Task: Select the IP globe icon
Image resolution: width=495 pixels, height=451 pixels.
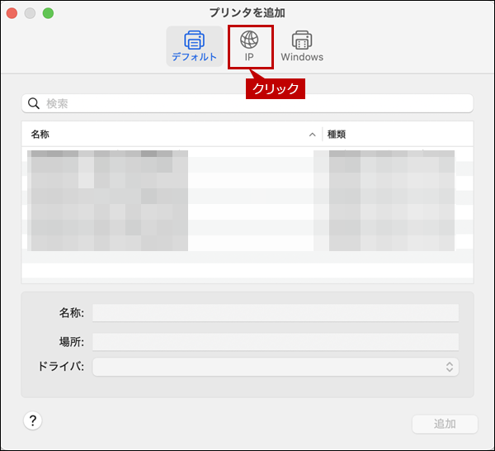Action: click(x=249, y=40)
